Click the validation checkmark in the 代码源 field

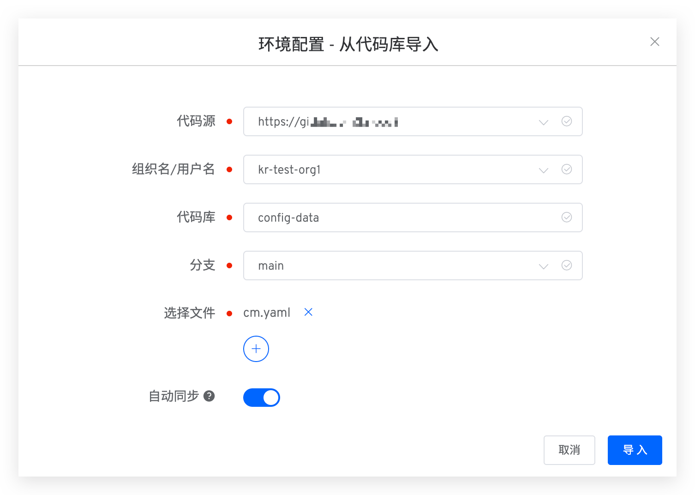566,121
